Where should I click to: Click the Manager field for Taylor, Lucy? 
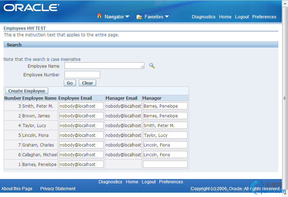pyautogui.click(x=165, y=126)
